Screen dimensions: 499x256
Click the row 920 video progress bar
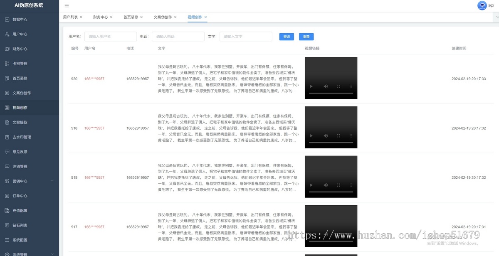(x=331, y=93)
